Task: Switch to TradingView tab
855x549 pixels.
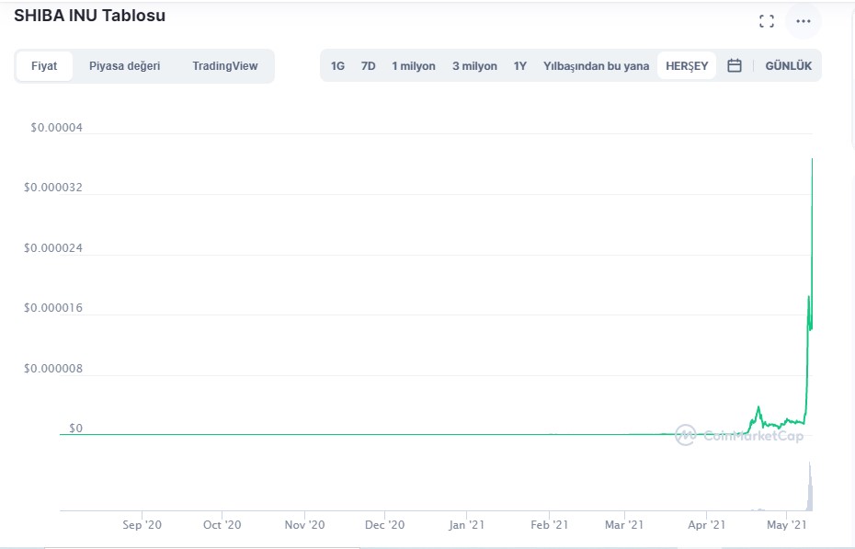Action: (x=224, y=66)
